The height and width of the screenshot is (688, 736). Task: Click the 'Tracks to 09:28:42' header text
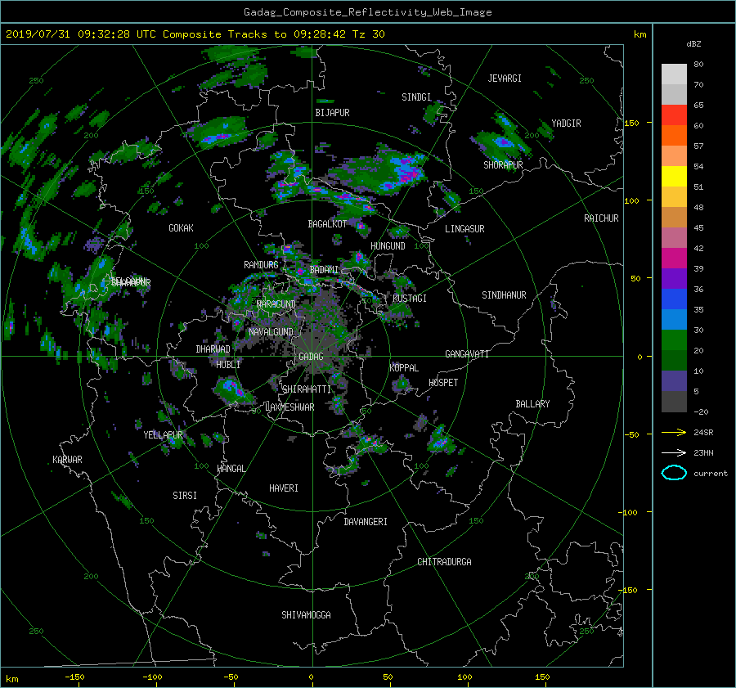287,34
